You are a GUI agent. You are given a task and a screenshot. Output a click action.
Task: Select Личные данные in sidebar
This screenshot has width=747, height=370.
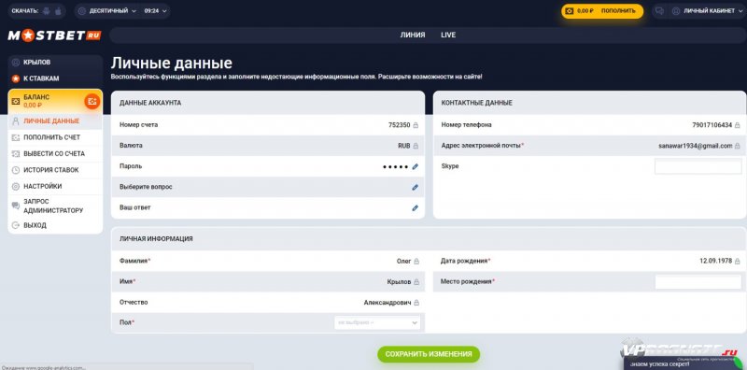[55, 121]
